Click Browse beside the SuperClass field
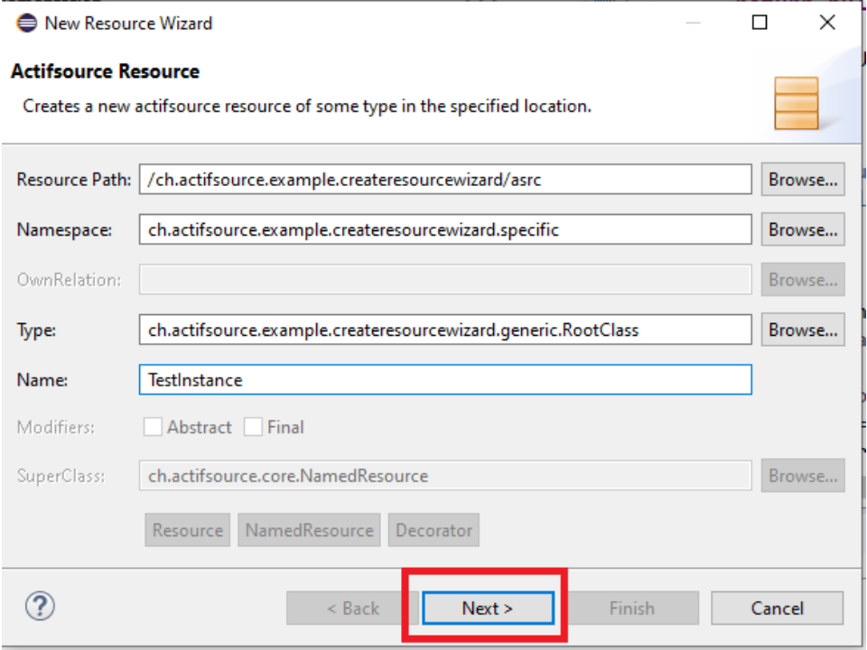867x650 pixels. pos(802,476)
